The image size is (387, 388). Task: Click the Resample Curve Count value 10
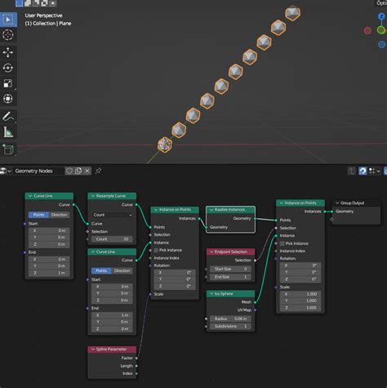[112, 239]
